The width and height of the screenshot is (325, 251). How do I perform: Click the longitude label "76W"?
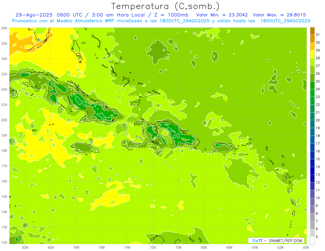pyautogui.click(x=102, y=247)
